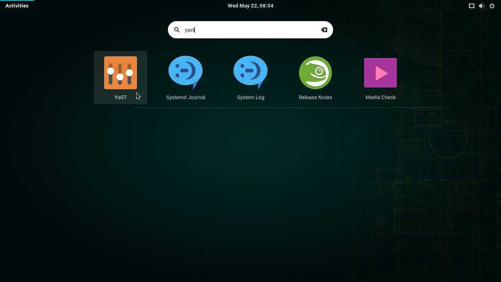Click the screen indicator in top bar
The height and width of the screenshot is (282, 501).
pyautogui.click(x=472, y=6)
